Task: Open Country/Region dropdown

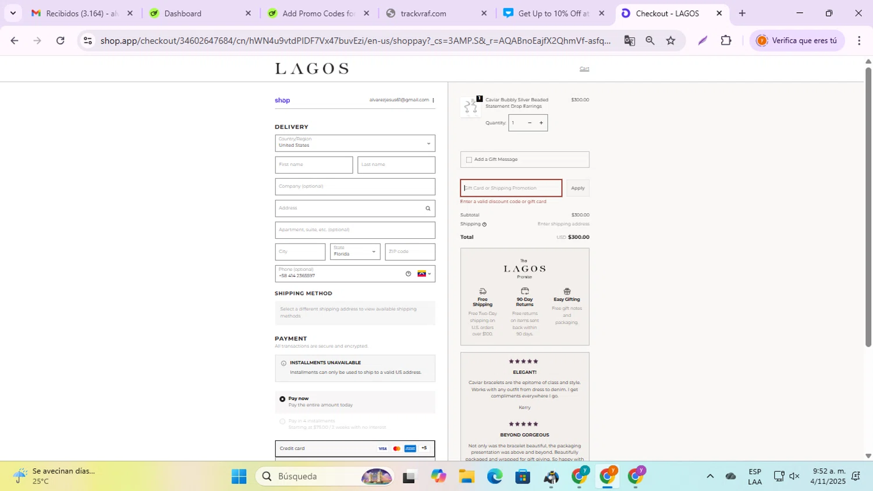Action: 355,143
